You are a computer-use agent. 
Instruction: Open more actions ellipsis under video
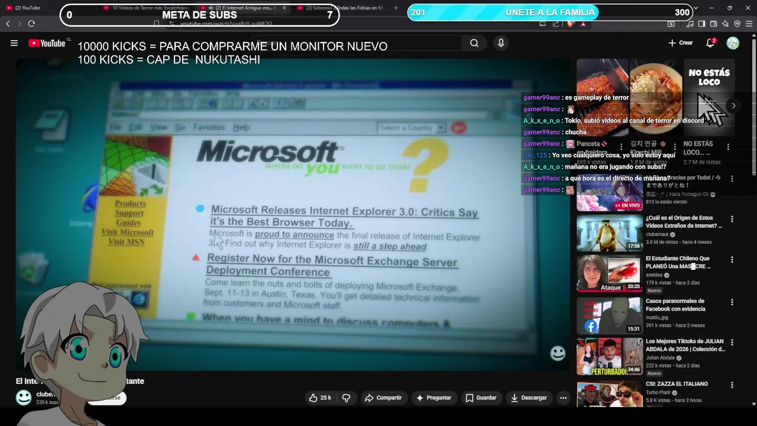[563, 398]
